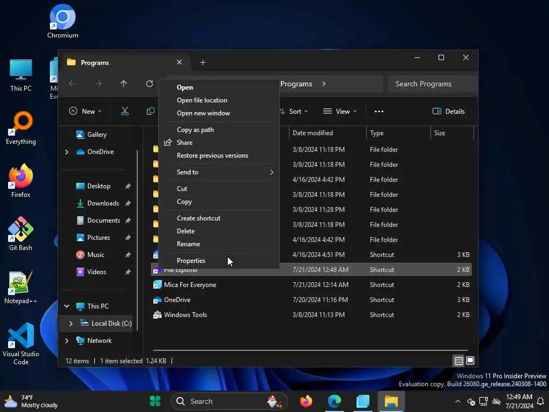Choose Delete in the context menu
Image resolution: width=549 pixels, height=412 pixels.
point(219,231)
